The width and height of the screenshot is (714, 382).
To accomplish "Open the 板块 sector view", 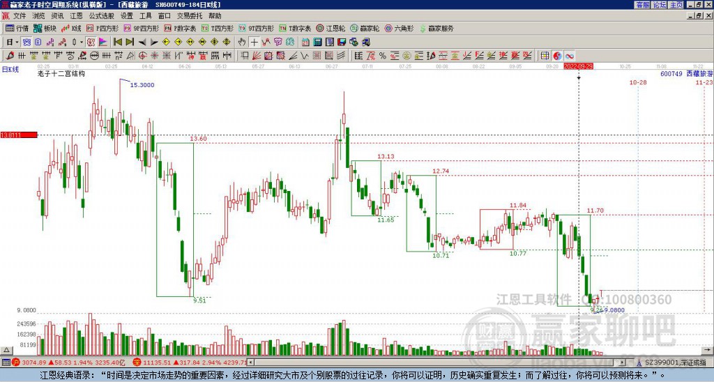I will (x=45, y=28).
